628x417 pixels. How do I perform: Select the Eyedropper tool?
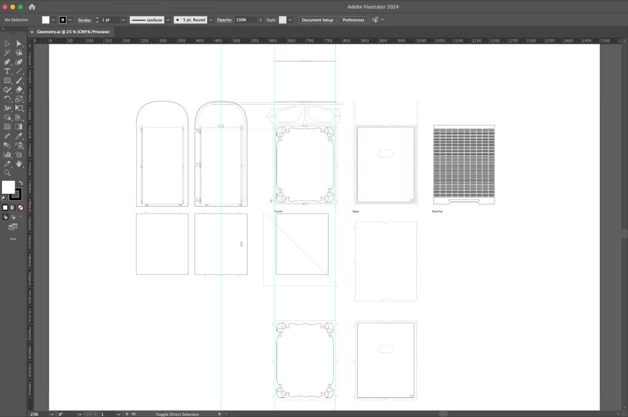click(x=19, y=136)
